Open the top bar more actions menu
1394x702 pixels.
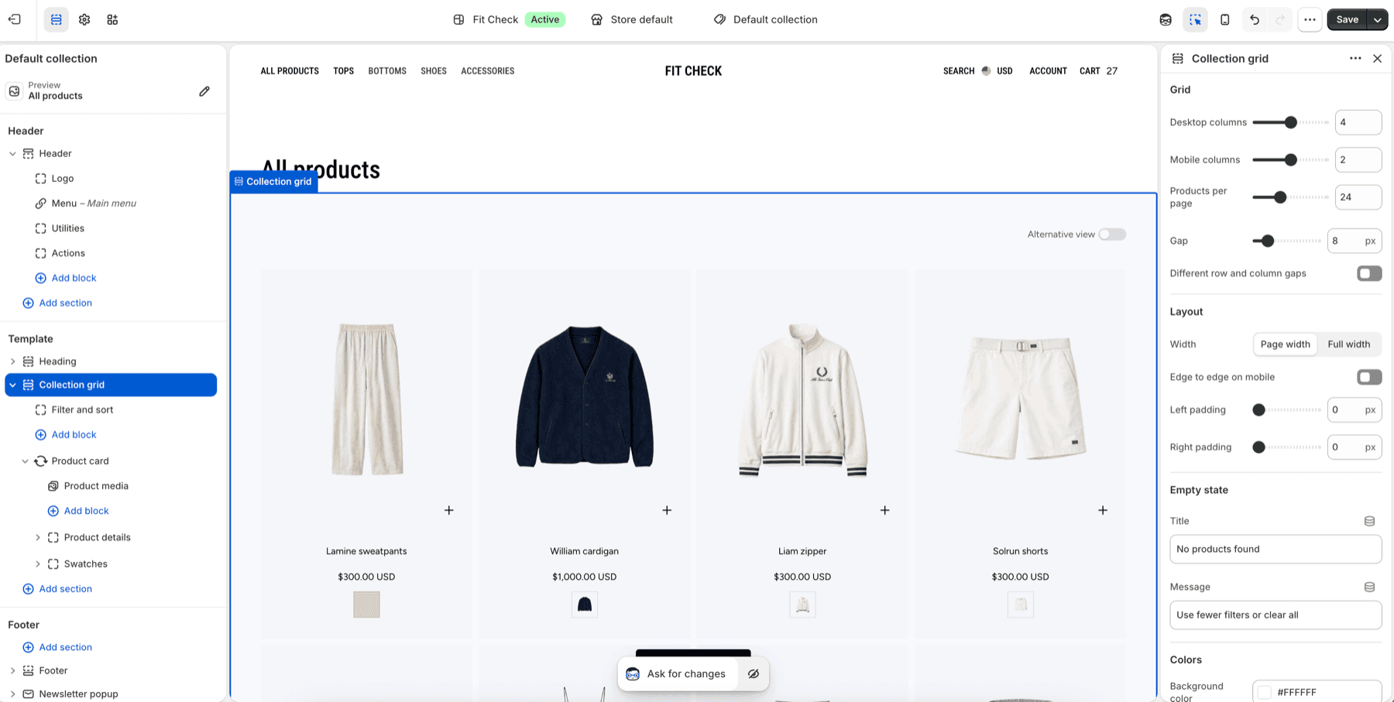point(1310,19)
